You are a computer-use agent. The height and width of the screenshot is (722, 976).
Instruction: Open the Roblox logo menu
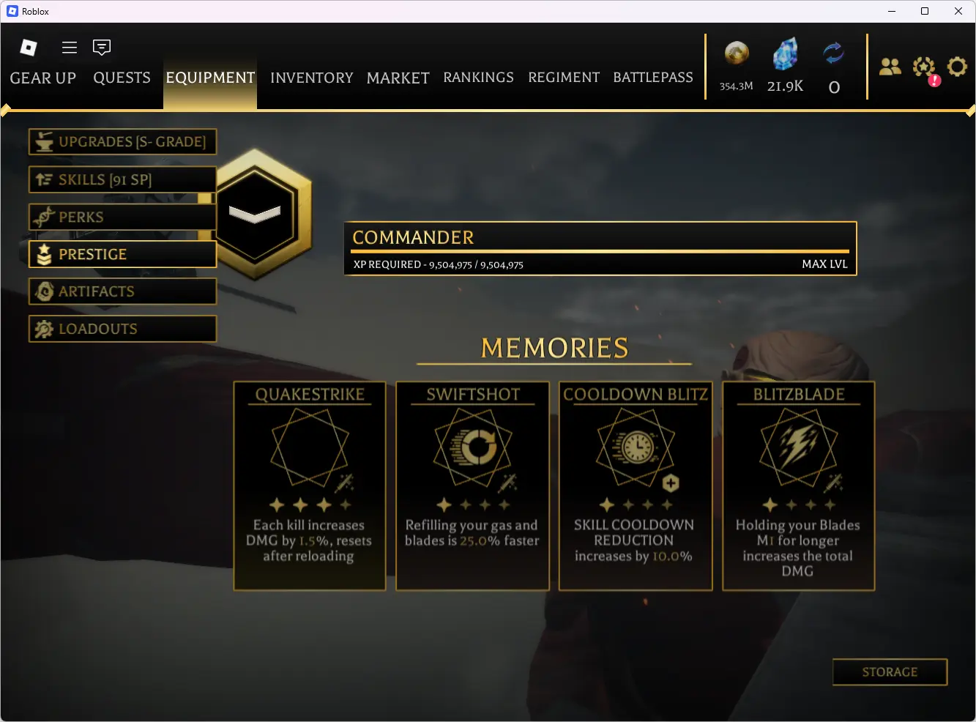point(29,48)
